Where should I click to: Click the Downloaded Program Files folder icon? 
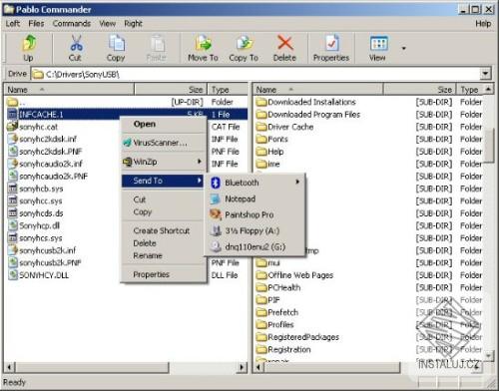pyautogui.click(x=261, y=115)
